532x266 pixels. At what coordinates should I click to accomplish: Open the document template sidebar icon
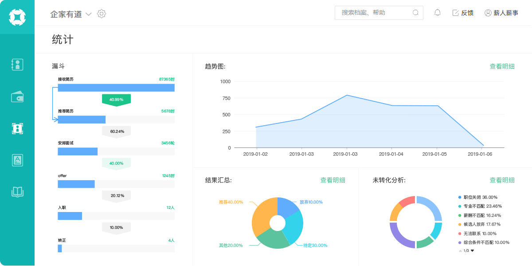tap(17, 160)
